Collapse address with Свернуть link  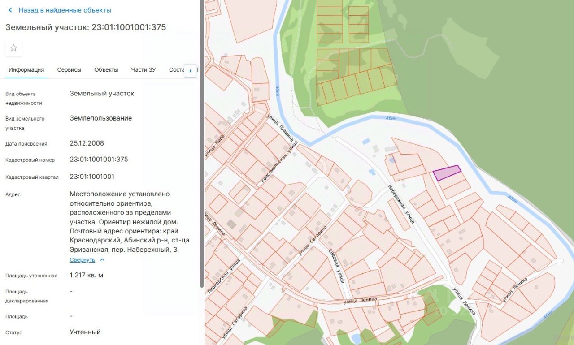point(83,260)
